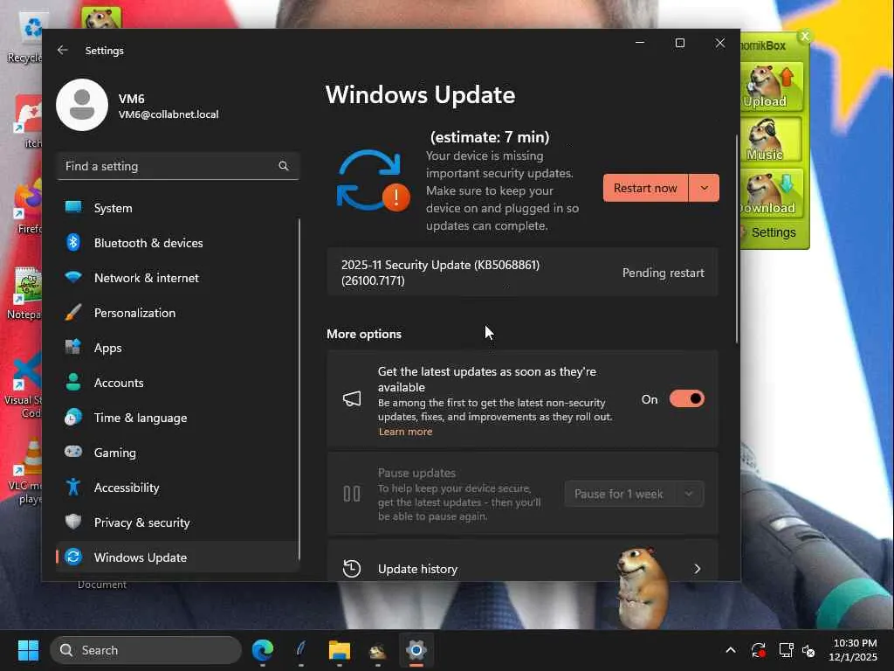Image resolution: width=894 pixels, height=671 pixels.
Task: Click the muted volume tray icon
Action: tap(808, 650)
